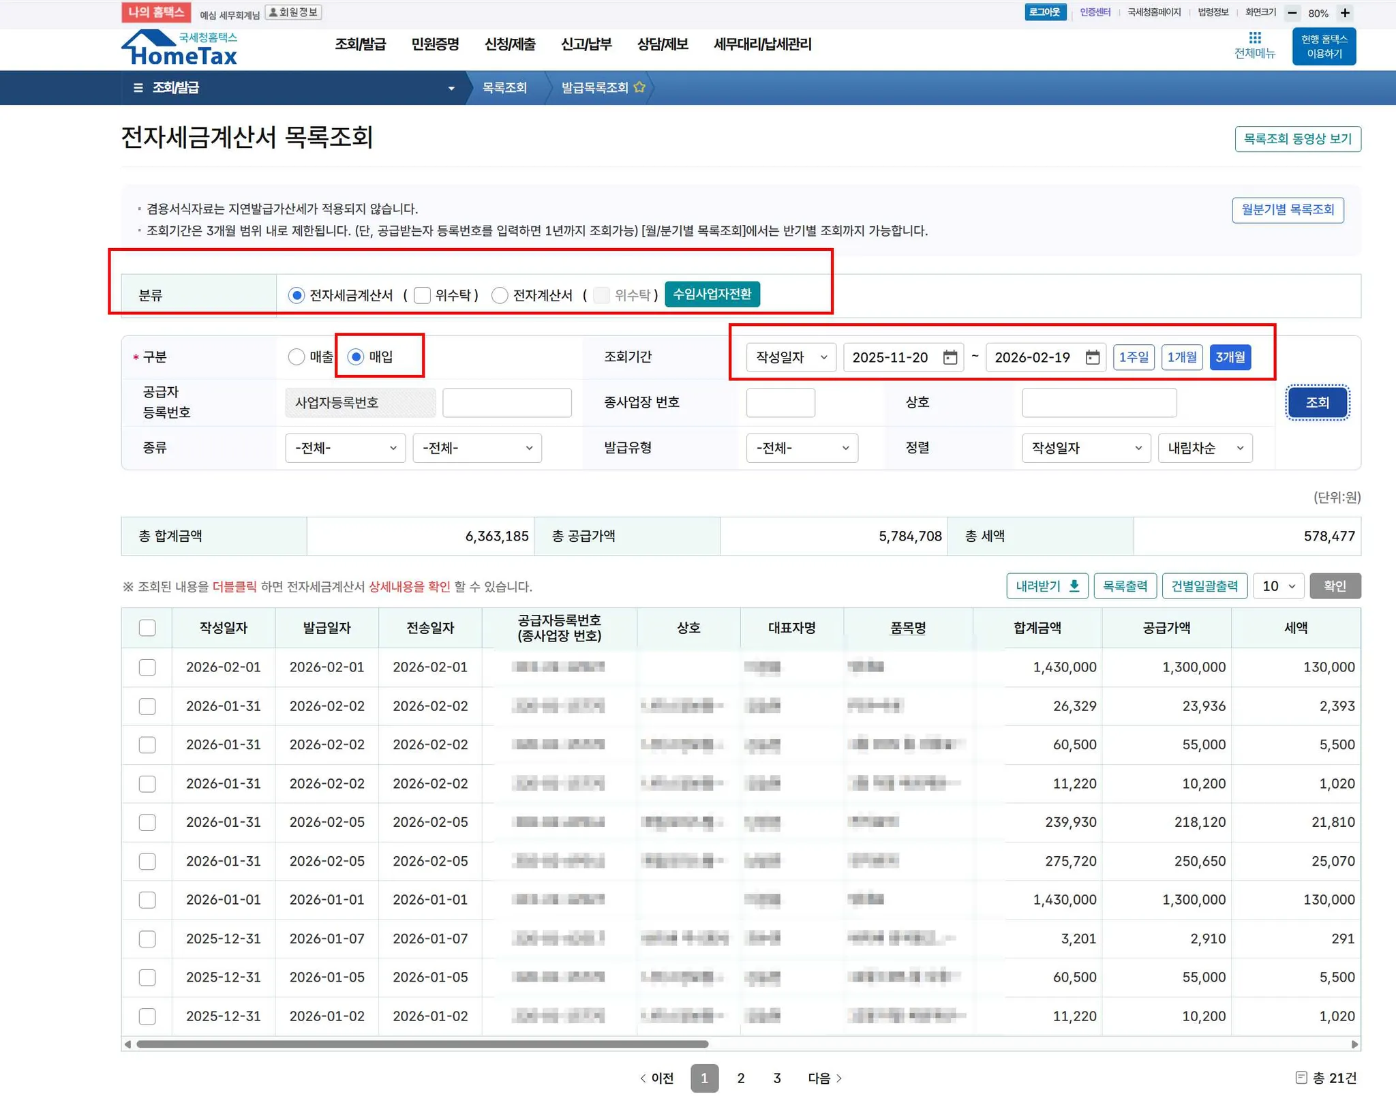Click the favorite star next to 발급목록조회

639,87
